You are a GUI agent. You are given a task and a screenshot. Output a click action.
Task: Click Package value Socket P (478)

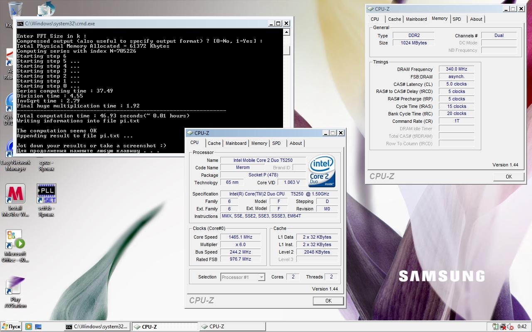[264, 175]
